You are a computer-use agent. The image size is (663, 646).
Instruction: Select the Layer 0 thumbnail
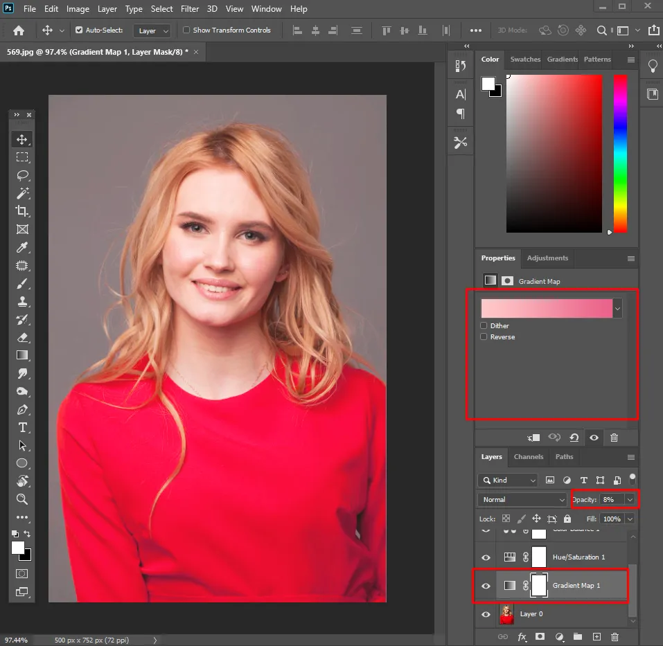(x=506, y=614)
